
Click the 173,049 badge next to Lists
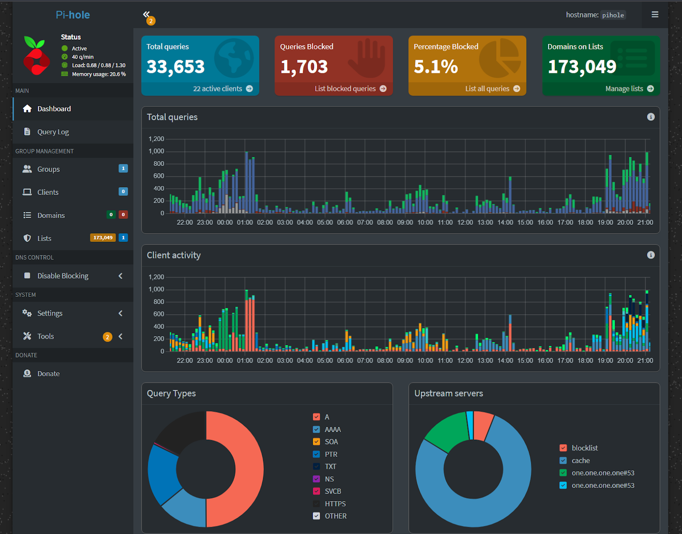(103, 238)
